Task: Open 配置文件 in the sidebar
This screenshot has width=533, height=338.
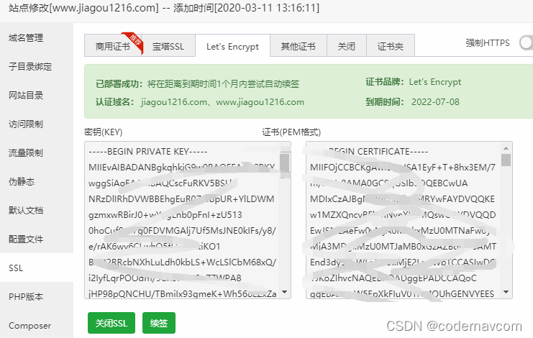Action: point(26,239)
